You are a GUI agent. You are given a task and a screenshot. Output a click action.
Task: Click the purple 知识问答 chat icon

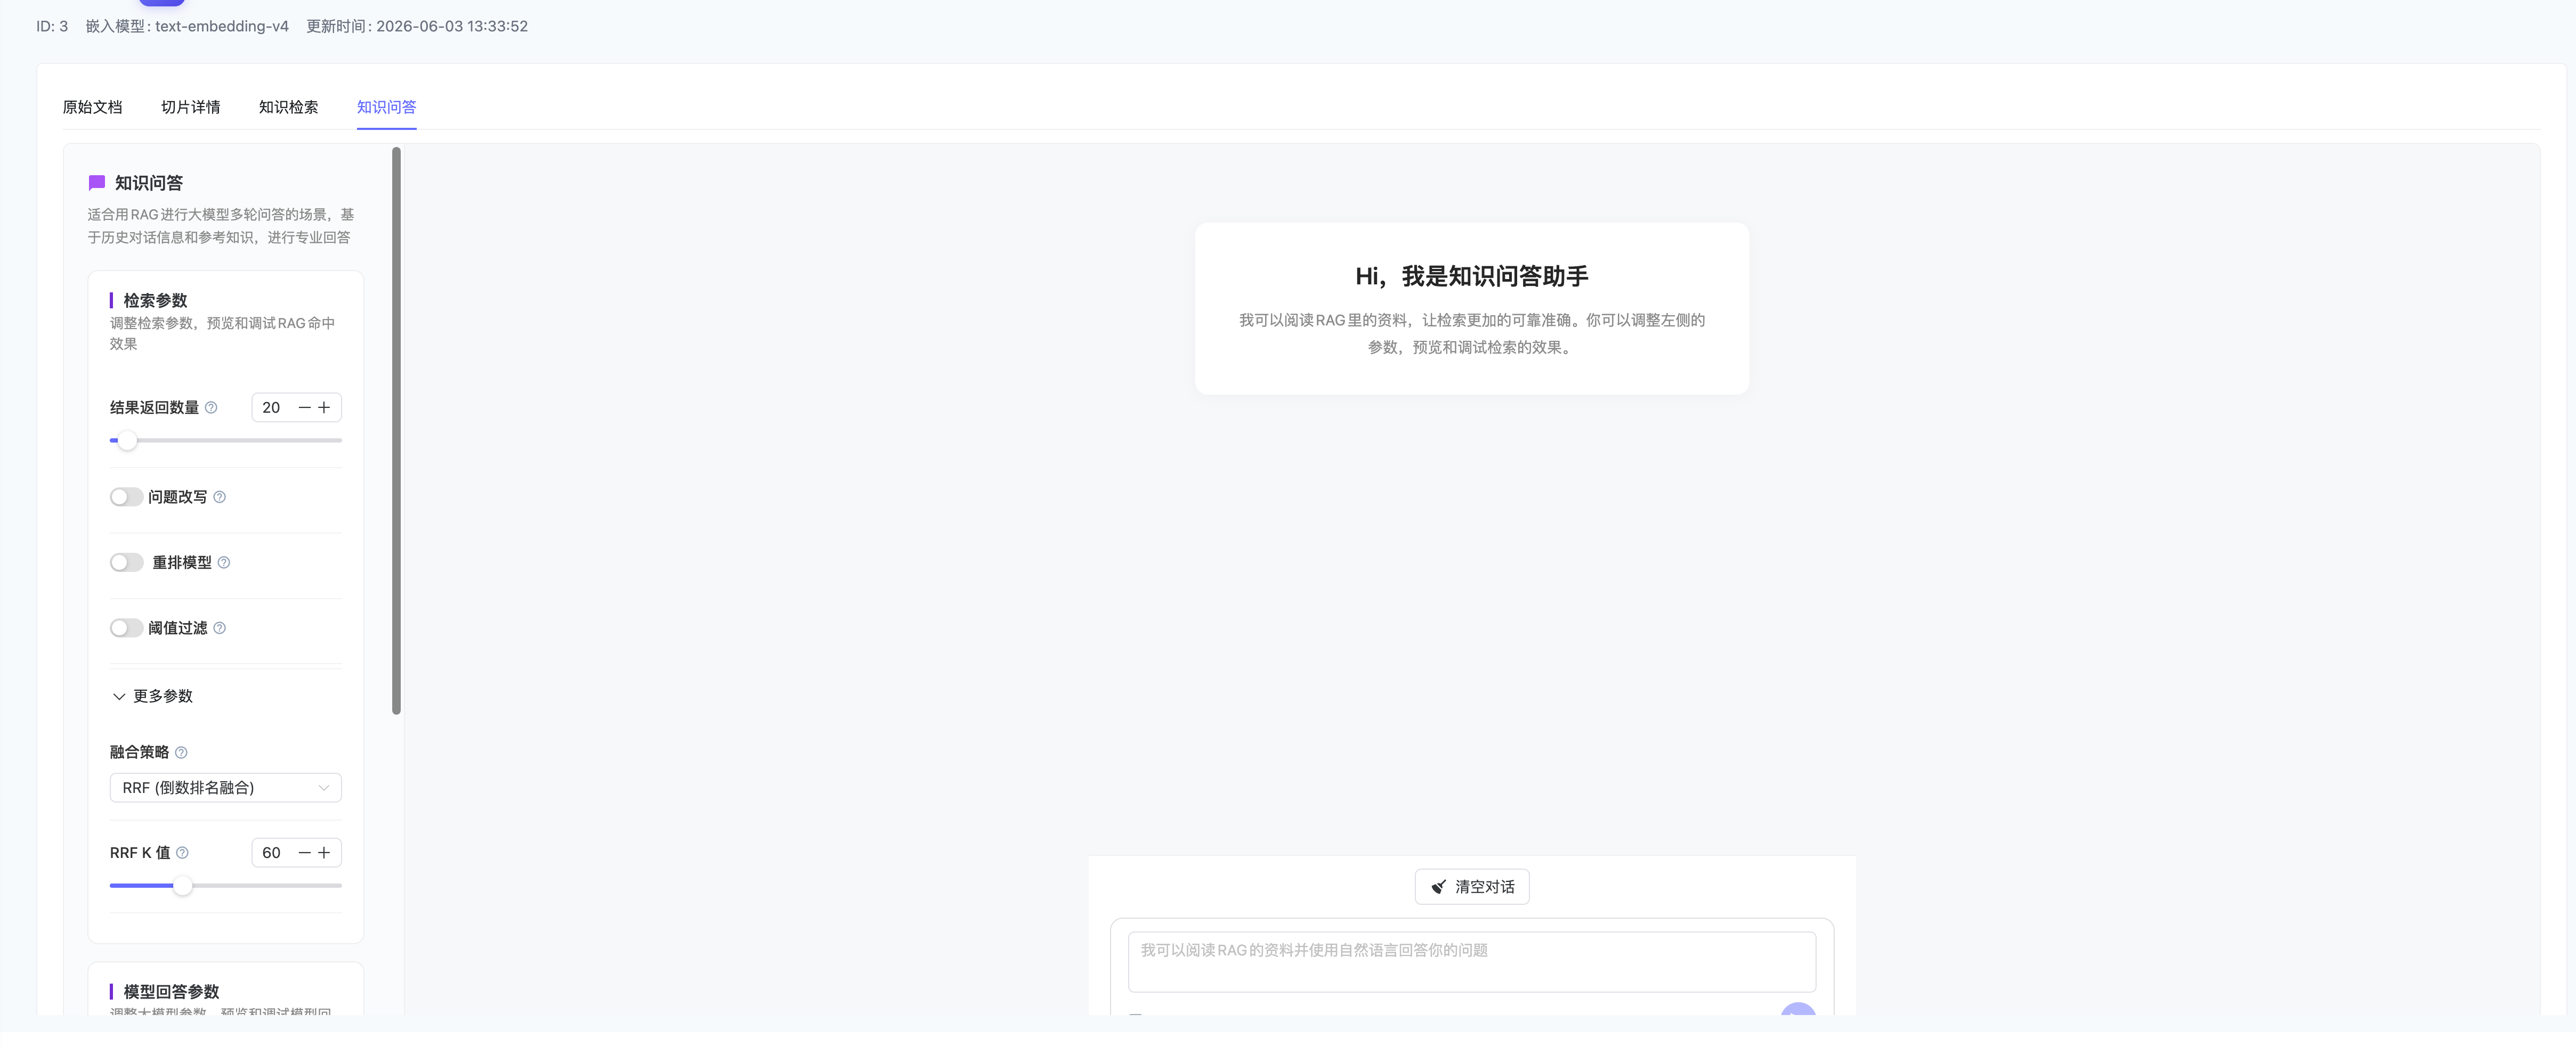(97, 183)
